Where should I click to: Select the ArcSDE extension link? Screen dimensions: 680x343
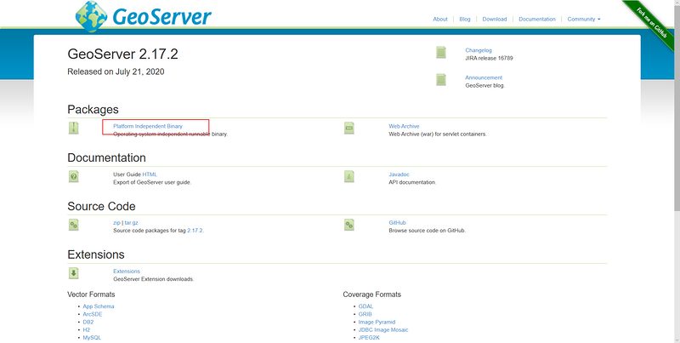click(x=93, y=314)
